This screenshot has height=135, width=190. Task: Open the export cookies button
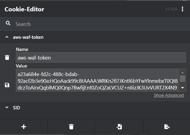point(167,127)
